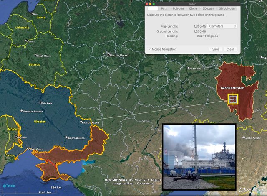Select the Circle measurement tab
This screenshot has height=196, width=267.
coord(193,8)
